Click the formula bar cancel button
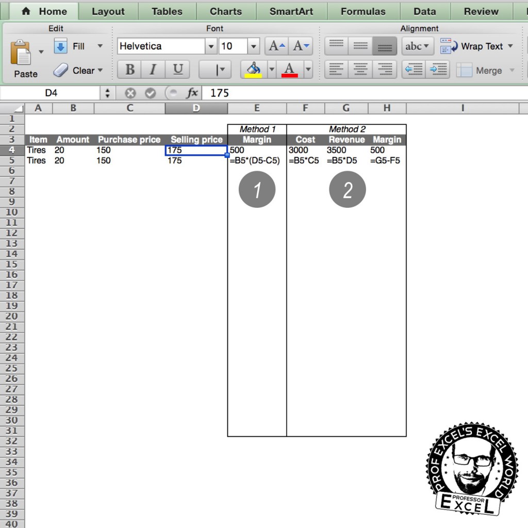528x528 pixels. [130, 93]
